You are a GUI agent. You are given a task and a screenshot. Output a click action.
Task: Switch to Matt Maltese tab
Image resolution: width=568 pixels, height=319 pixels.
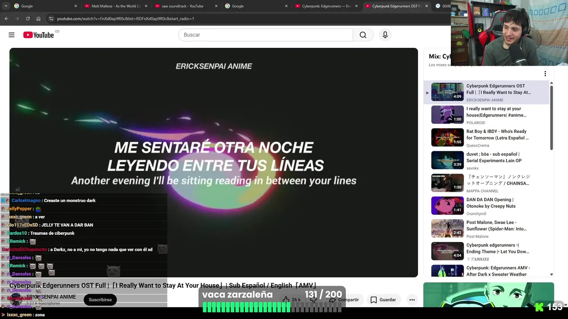(x=115, y=6)
